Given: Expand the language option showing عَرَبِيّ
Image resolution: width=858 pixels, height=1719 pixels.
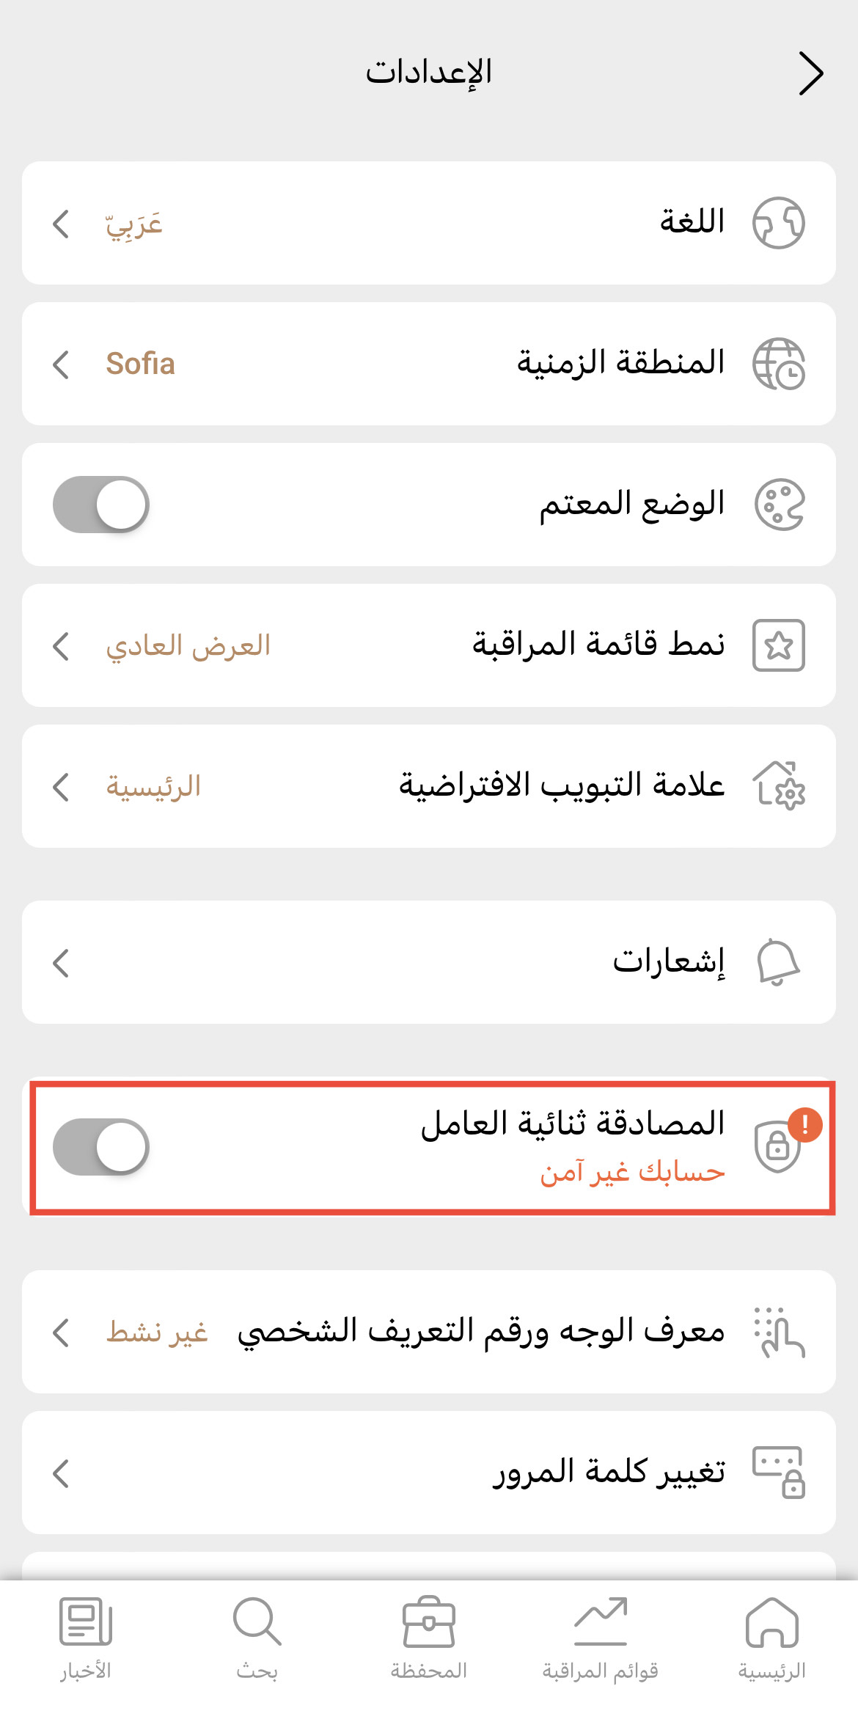Looking at the screenshot, I should click(x=110, y=224).
